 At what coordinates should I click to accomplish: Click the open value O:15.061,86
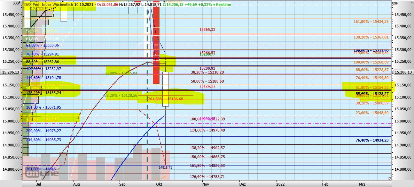(x=108, y=5)
